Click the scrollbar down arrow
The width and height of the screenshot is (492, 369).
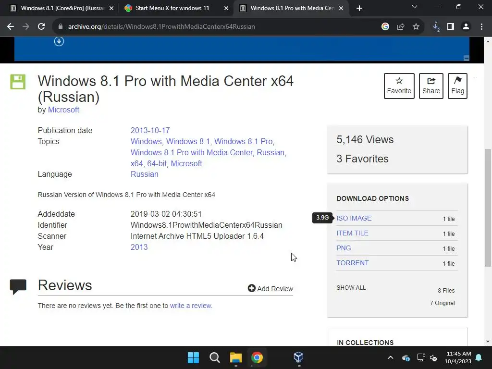pyautogui.click(x=488, y=342)
